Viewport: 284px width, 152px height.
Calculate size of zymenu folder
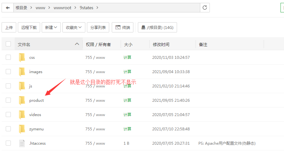(x=127, y=129)
